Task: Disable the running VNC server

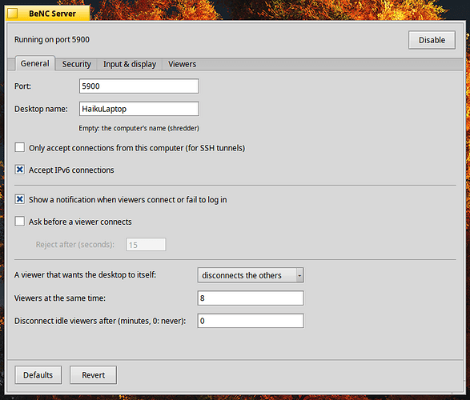Action: [x=432, y=40]
